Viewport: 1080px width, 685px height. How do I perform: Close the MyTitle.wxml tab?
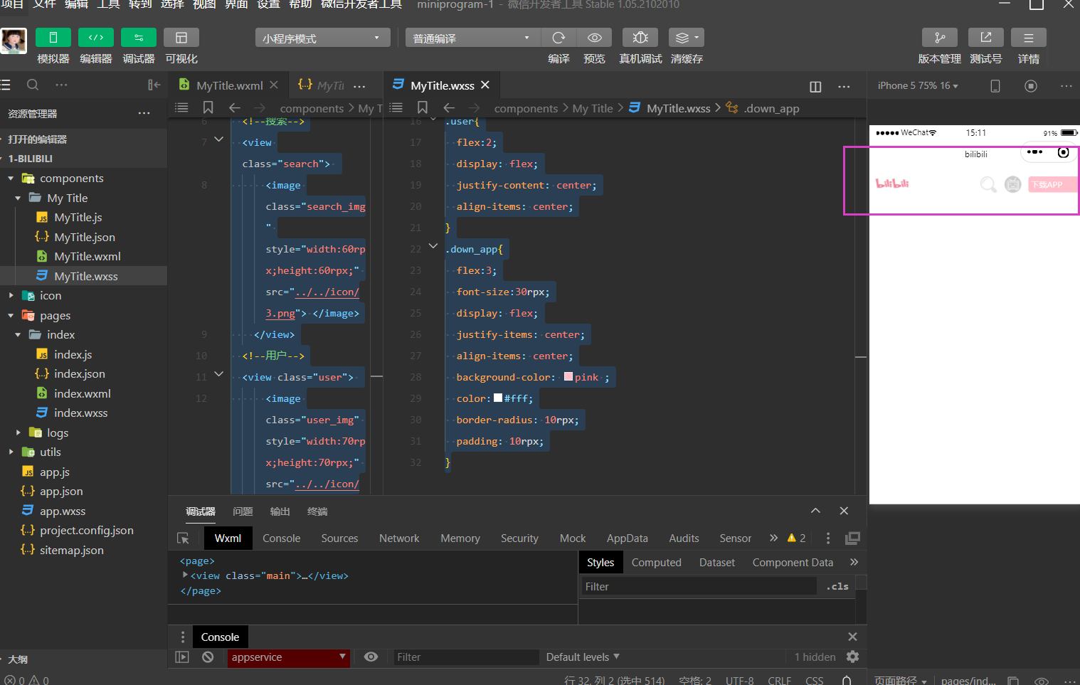point(274,85)
